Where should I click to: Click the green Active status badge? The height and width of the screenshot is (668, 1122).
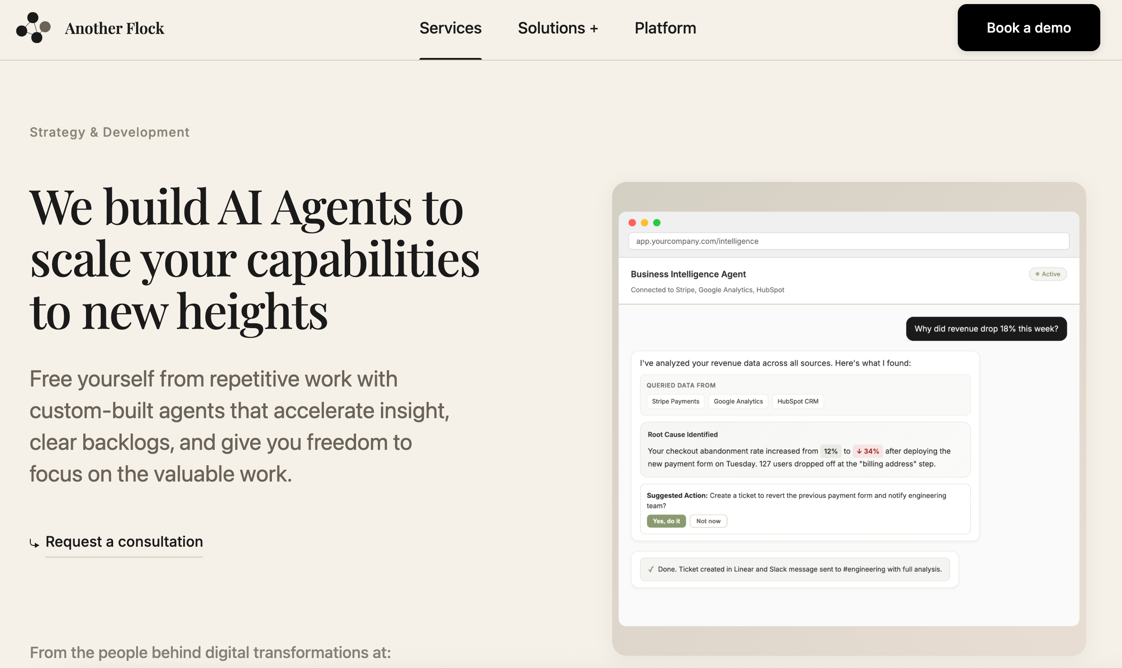click(1047, 274)
